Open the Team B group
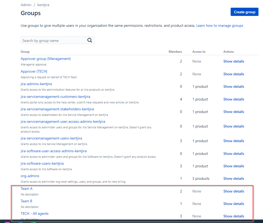 [26, 201]
